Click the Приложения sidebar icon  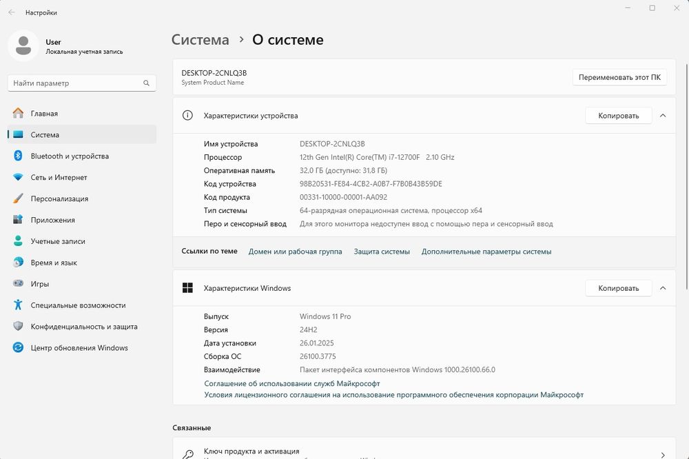[x=18, y=220]
